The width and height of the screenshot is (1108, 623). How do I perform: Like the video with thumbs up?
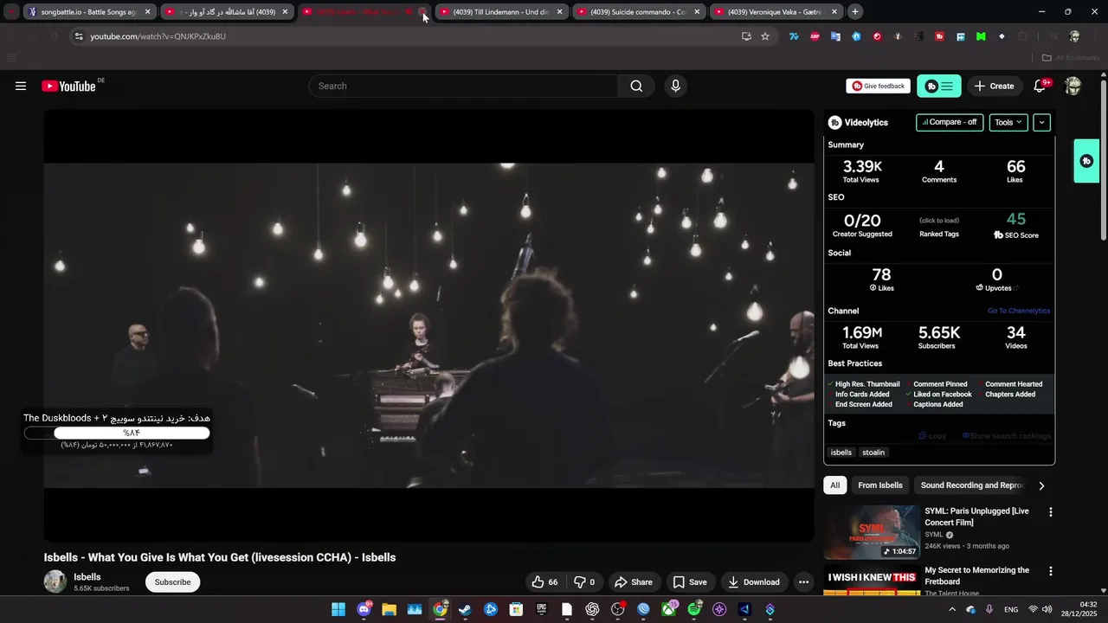[544, 582]
